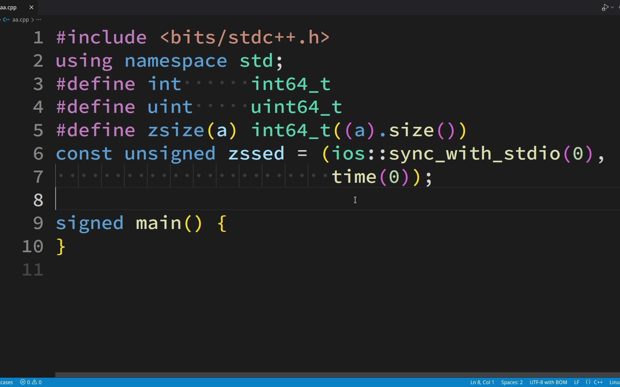Click the word zssed on line 6
The width and height of the screenshot is (620, 387).
(x=256, y=153)
